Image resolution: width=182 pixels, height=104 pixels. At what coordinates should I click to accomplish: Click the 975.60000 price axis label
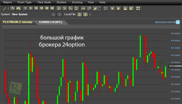click(x=175, y=77)
